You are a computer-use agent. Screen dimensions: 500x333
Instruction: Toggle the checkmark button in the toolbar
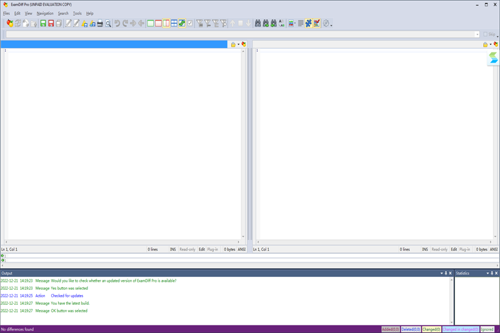point(190,23)
